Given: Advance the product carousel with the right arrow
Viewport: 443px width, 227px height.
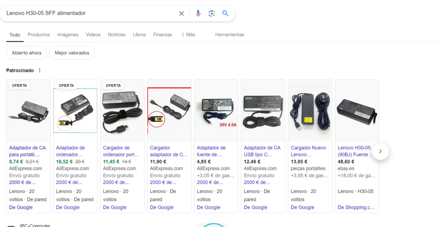Looking at the screenshot, I should coord(380,151).
